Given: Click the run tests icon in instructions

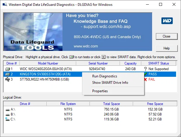Looking at the screenshot, I should tap(72, 57).
